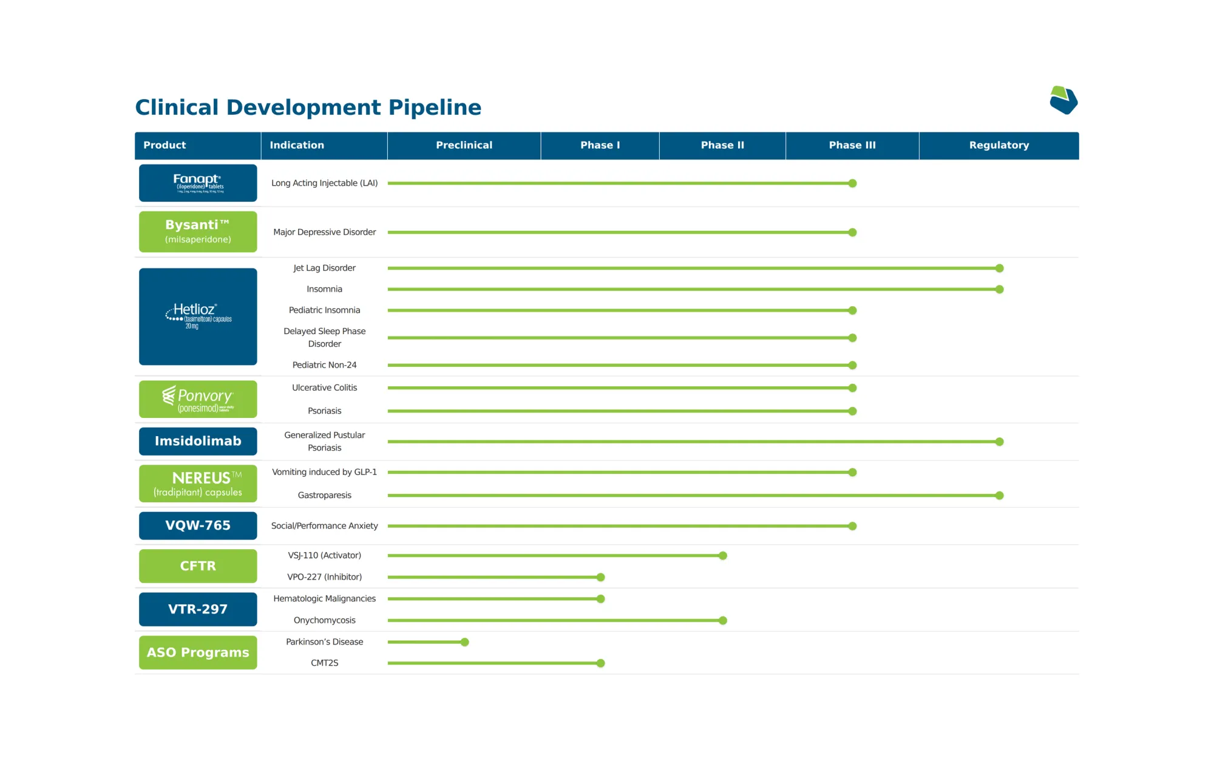Screen dimensions: 1214x766
Task: Select the CMT2S indication label
Action: coord(324,663)
